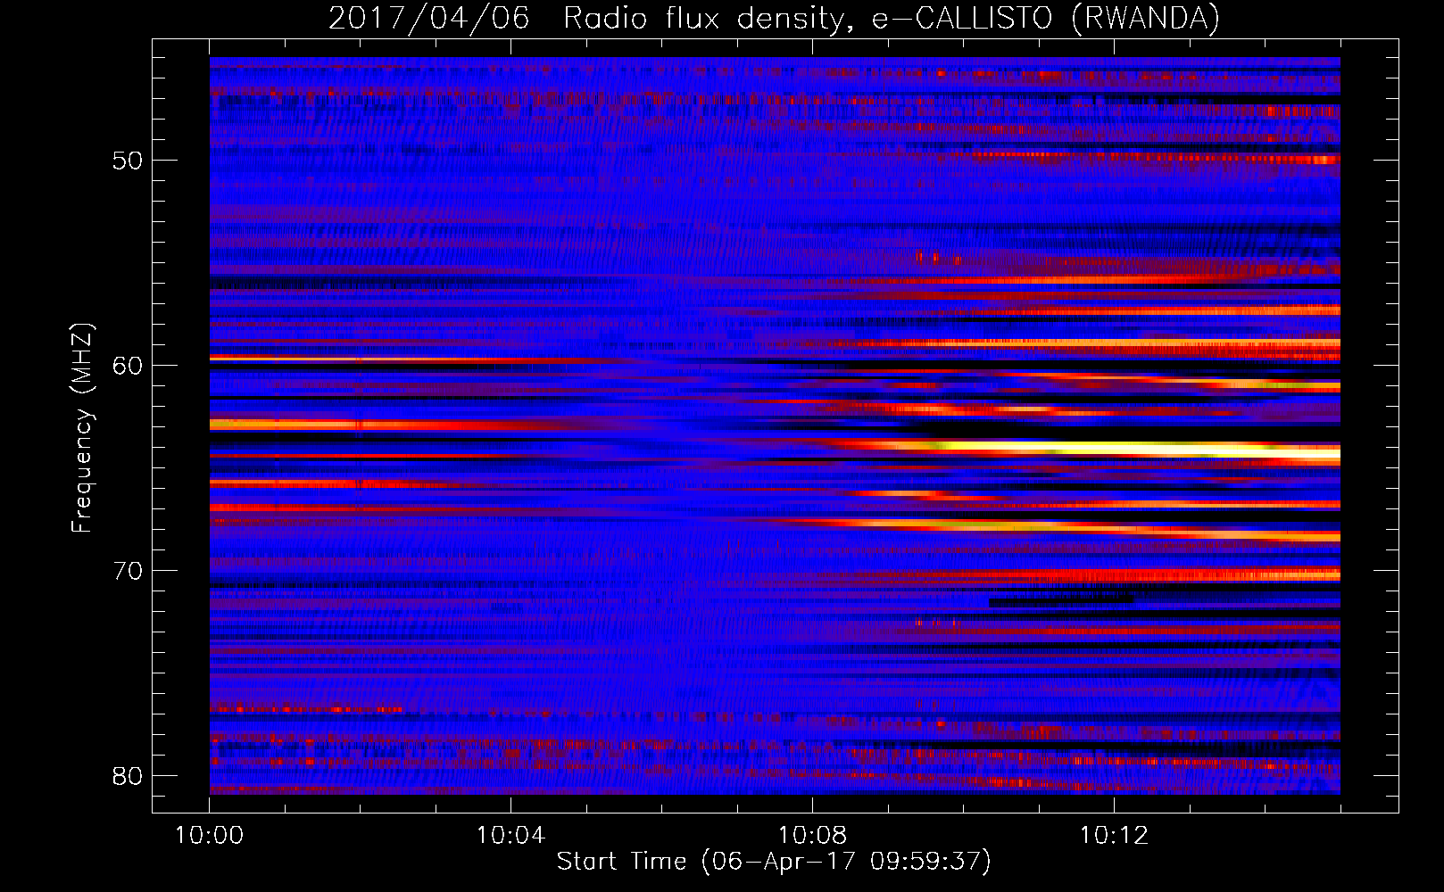
Task: Click the "Frequency (MHZ)" y-axis label
Action: coord(82,428)
